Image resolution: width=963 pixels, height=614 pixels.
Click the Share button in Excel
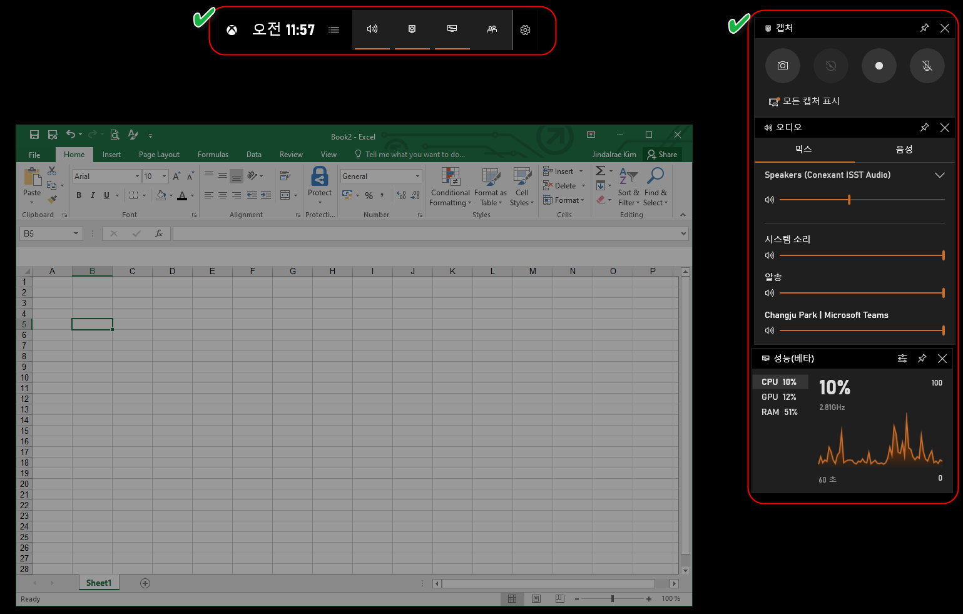[663, 155]
